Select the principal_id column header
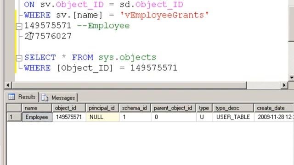 pos(102,108)
